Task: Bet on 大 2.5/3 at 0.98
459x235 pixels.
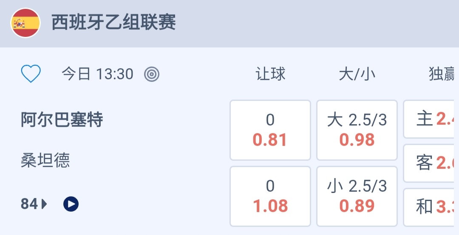Action: pyautogui.click(x=357, y=130)
